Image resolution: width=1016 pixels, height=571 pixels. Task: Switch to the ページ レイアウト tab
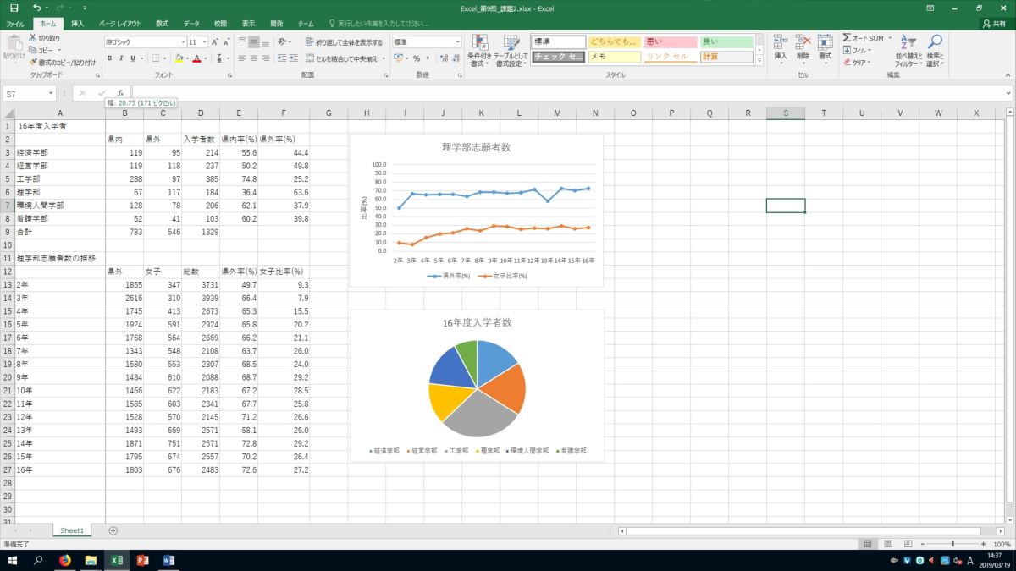coord(119,25)
